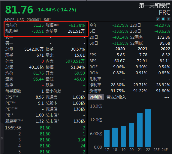Set a price alert with bell icon

(163, 19)
